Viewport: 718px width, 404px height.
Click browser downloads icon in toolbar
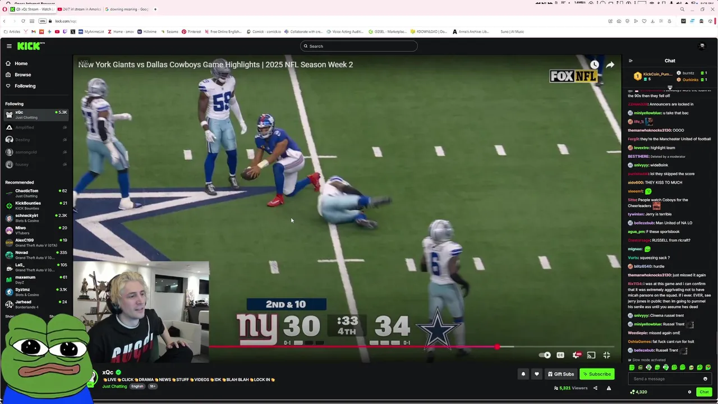click(x=652, y=21)
